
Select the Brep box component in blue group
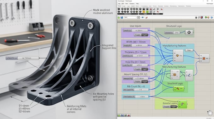(x=178, y=56)
